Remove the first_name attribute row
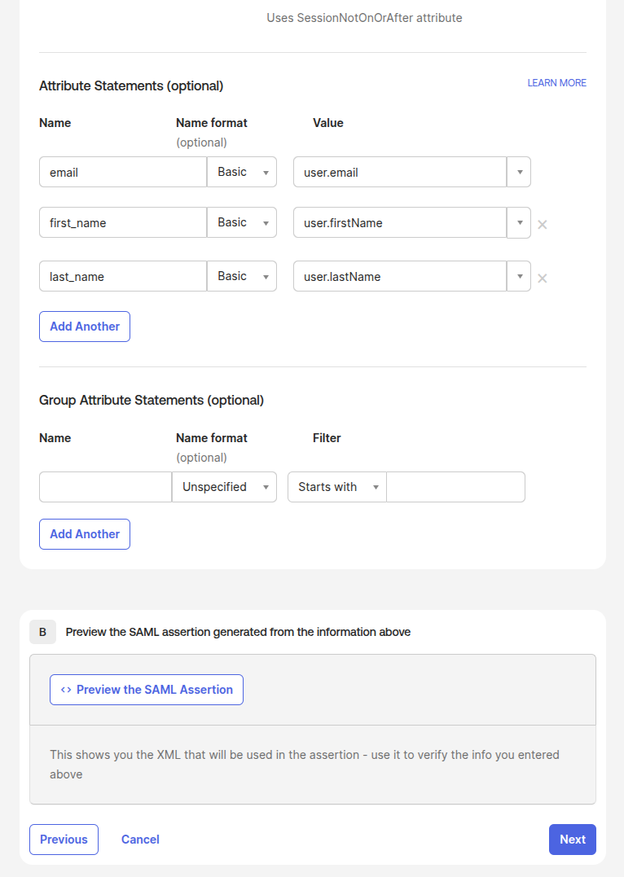Screen dimensions: 624x877 (x=542, y=224)
